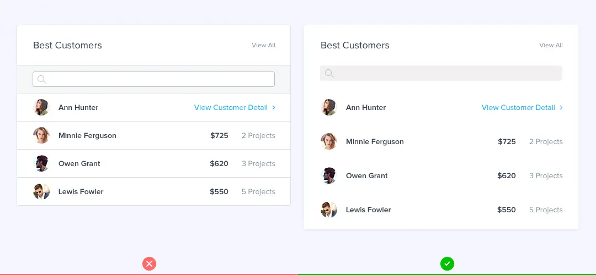Select Owen Grant's avatar in left card
The image size is (596, 275).
(x=41, y=163)
